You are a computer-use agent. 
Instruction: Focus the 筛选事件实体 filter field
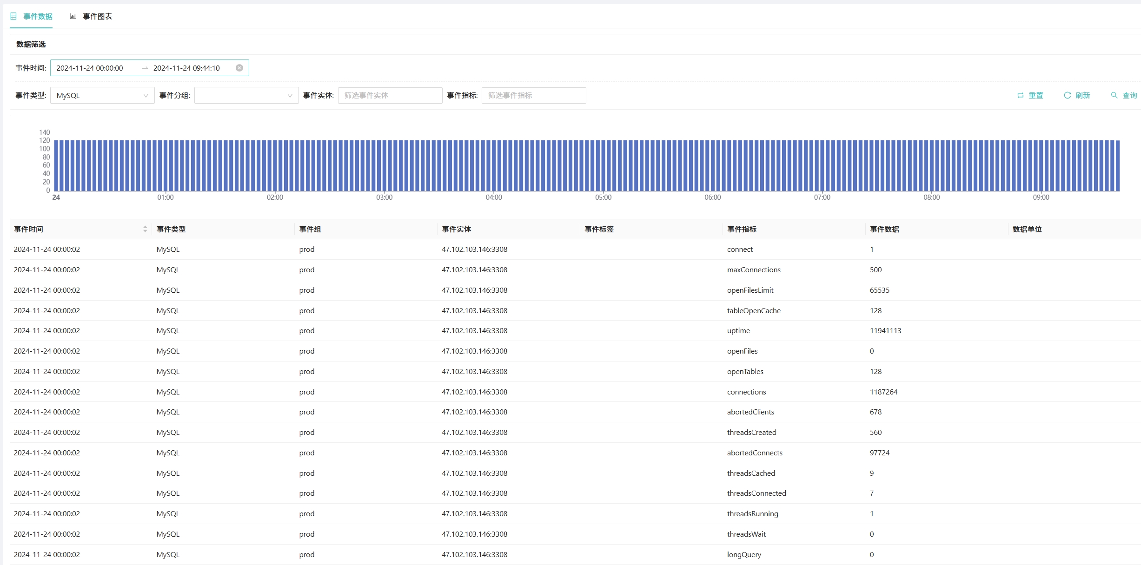(x=390, y=95)
